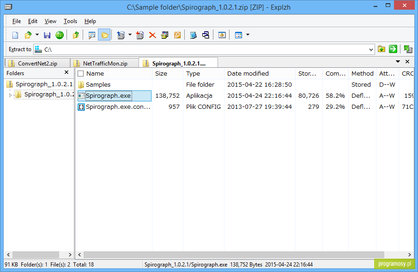Sort by Date modified column header
The height and width of the screenshot is (272, 418).
pos(248,74)
